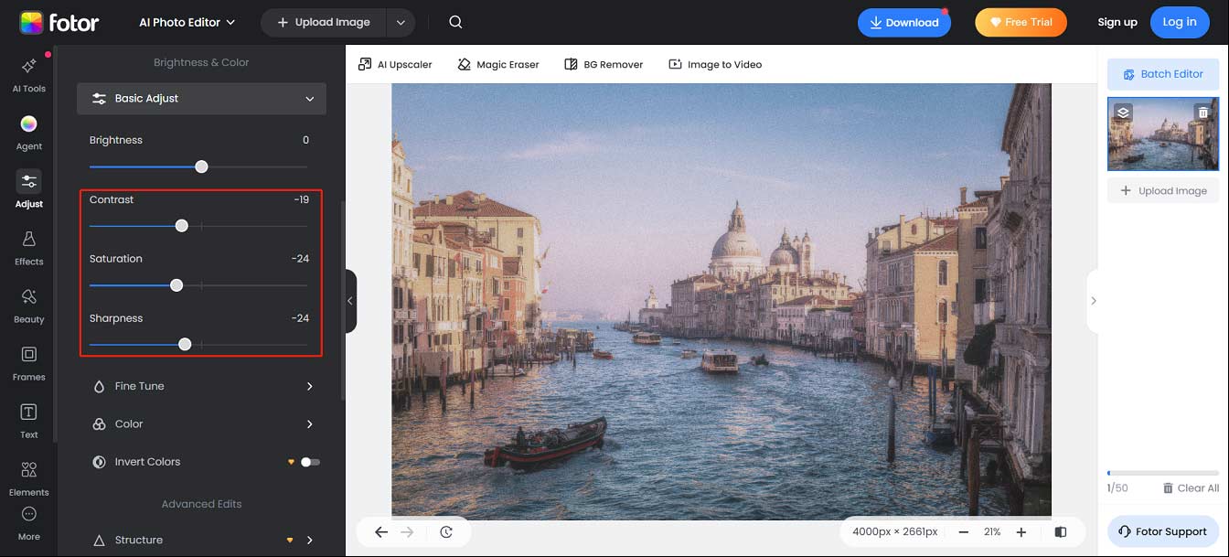Expand the Fine Tune section
Image resolution: width=1229 pixels, height=557 pixels.
click(201, 386)
